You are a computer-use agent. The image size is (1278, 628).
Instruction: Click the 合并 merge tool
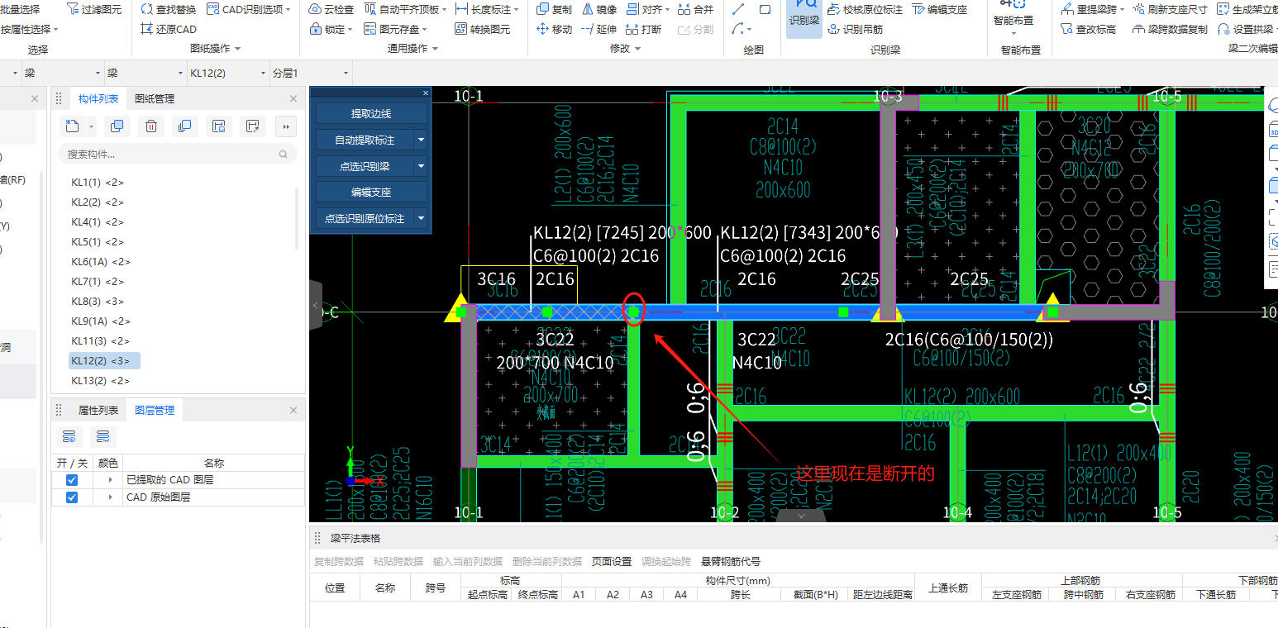click(x=695, y=9)
